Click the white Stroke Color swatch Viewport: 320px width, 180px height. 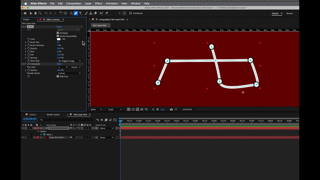point(59,39)
